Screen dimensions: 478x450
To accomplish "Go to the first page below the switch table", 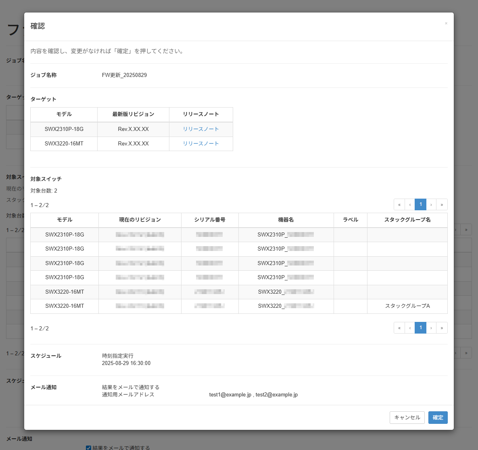I will point(399,328).
